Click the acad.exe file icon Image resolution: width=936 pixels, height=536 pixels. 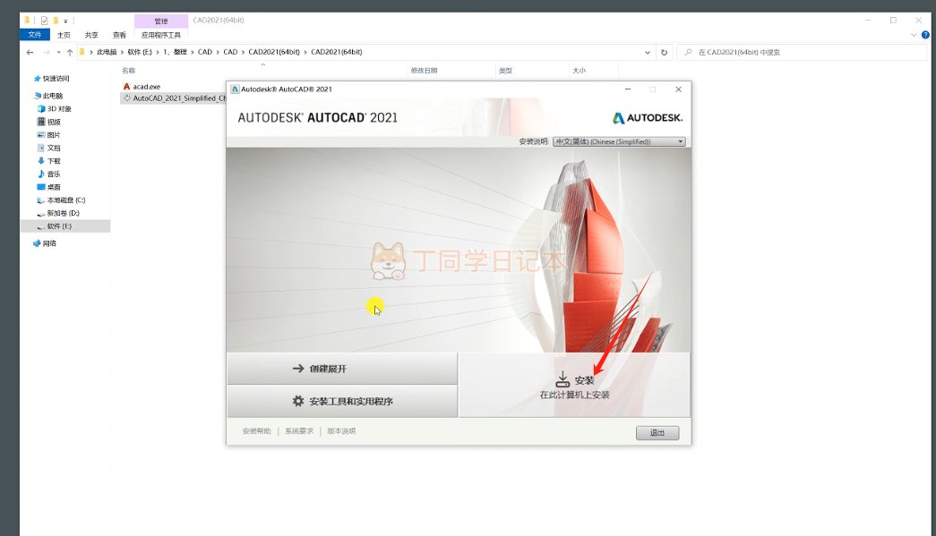pos(126,87)
